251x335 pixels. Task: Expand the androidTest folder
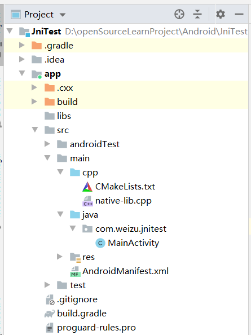pos(47,144)
